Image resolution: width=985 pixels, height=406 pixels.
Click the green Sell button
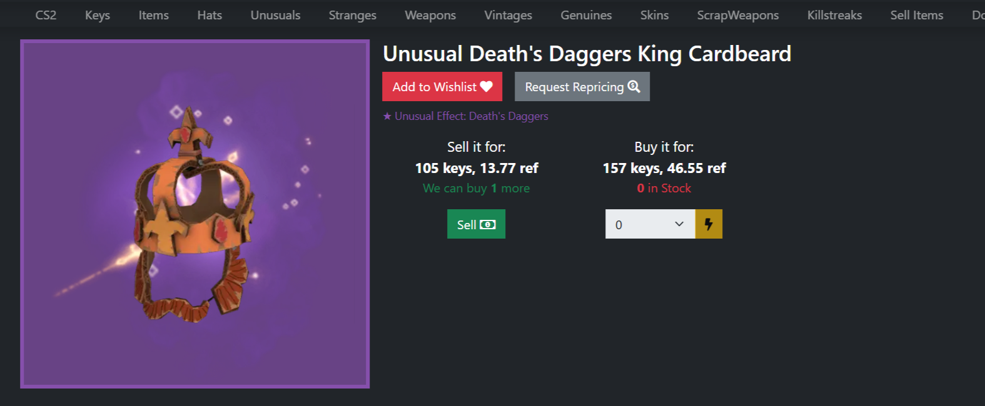(x=476, y=224)
